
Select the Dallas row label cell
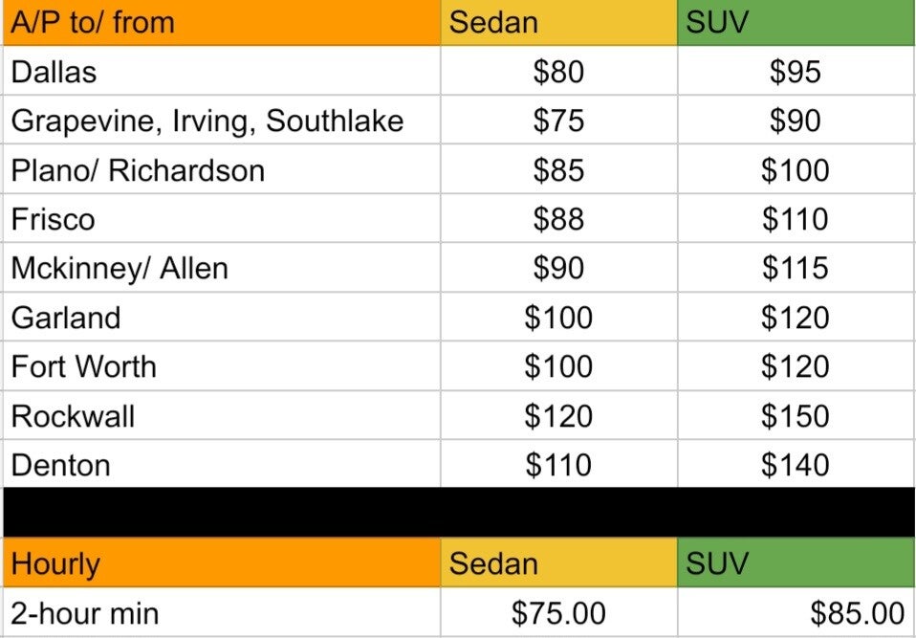point(220,72)
